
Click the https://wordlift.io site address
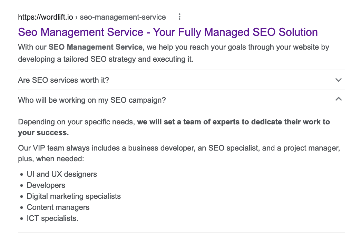46,17
